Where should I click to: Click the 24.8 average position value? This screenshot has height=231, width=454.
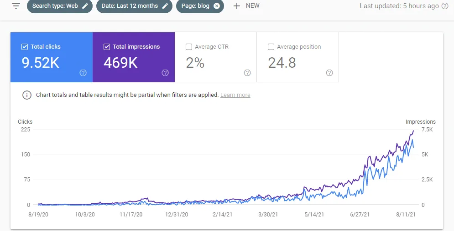click(x=282, y=63)
